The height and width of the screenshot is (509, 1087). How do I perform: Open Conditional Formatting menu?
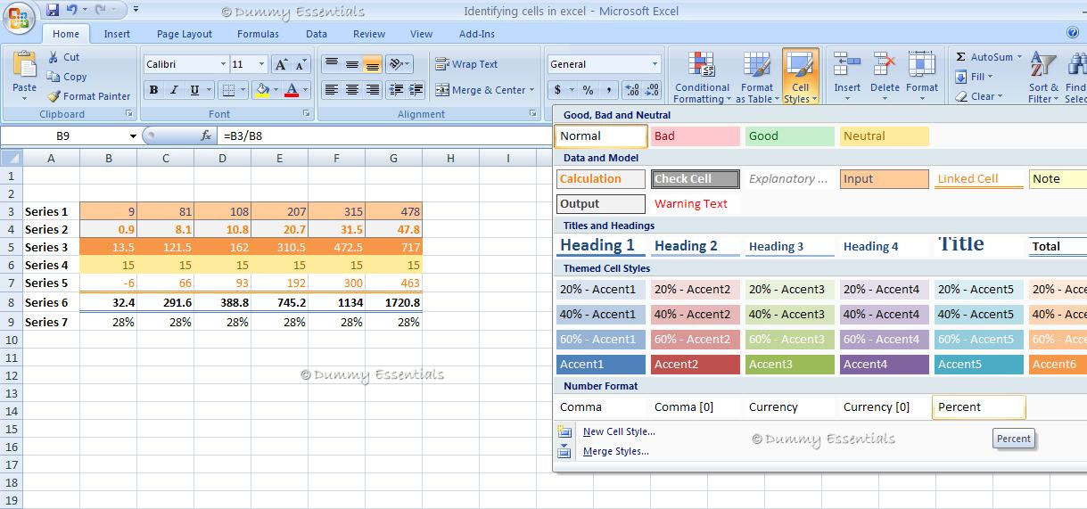702,78
